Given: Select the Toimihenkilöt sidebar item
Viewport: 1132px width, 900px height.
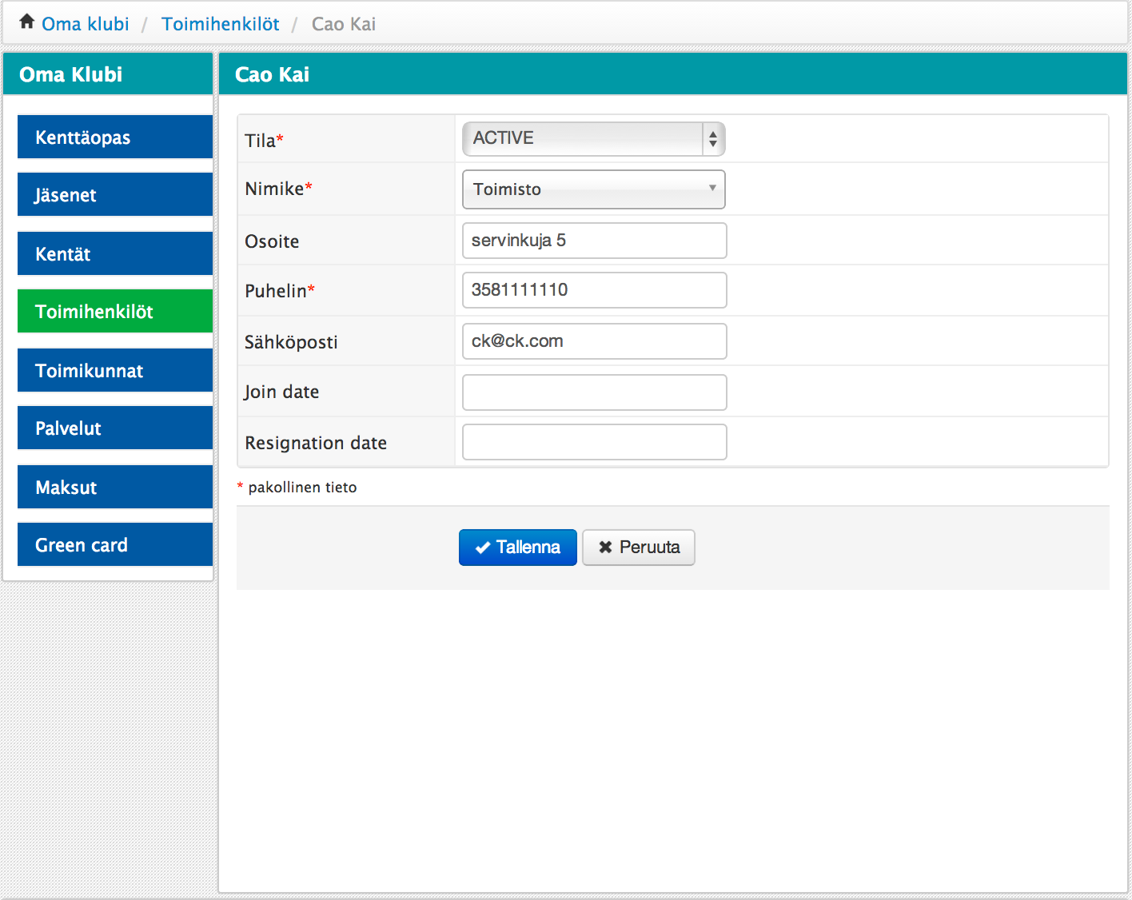Looking at the screenshot, I should coord(115,311).
